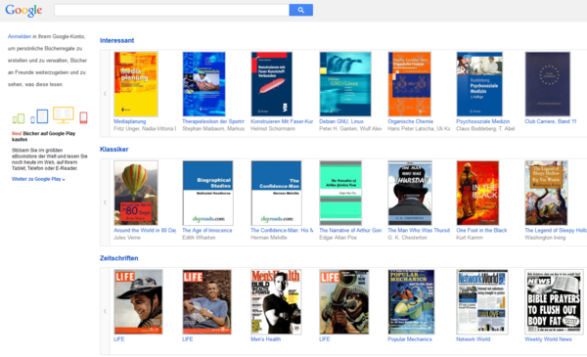Click the yellow desktop monitor icon
The image size is (587, 357).
click(x=64, y=114)
